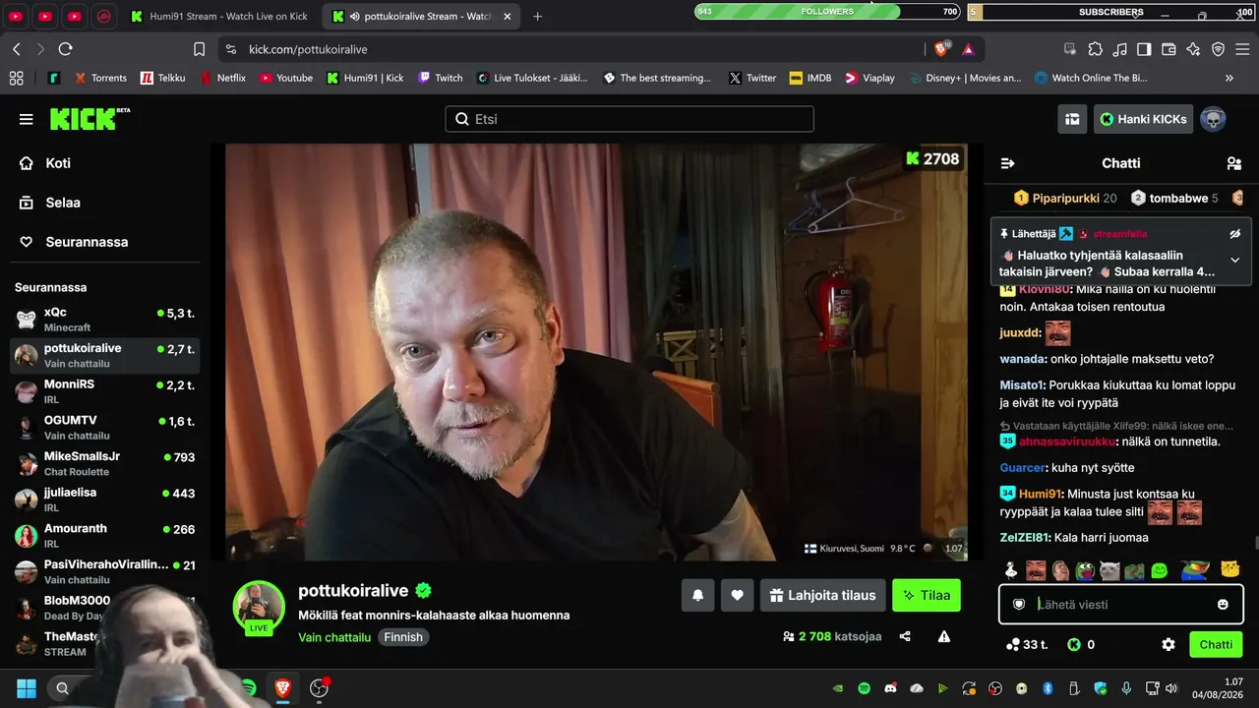Switch to the Humi91 Stream tab

click(220, 17)
